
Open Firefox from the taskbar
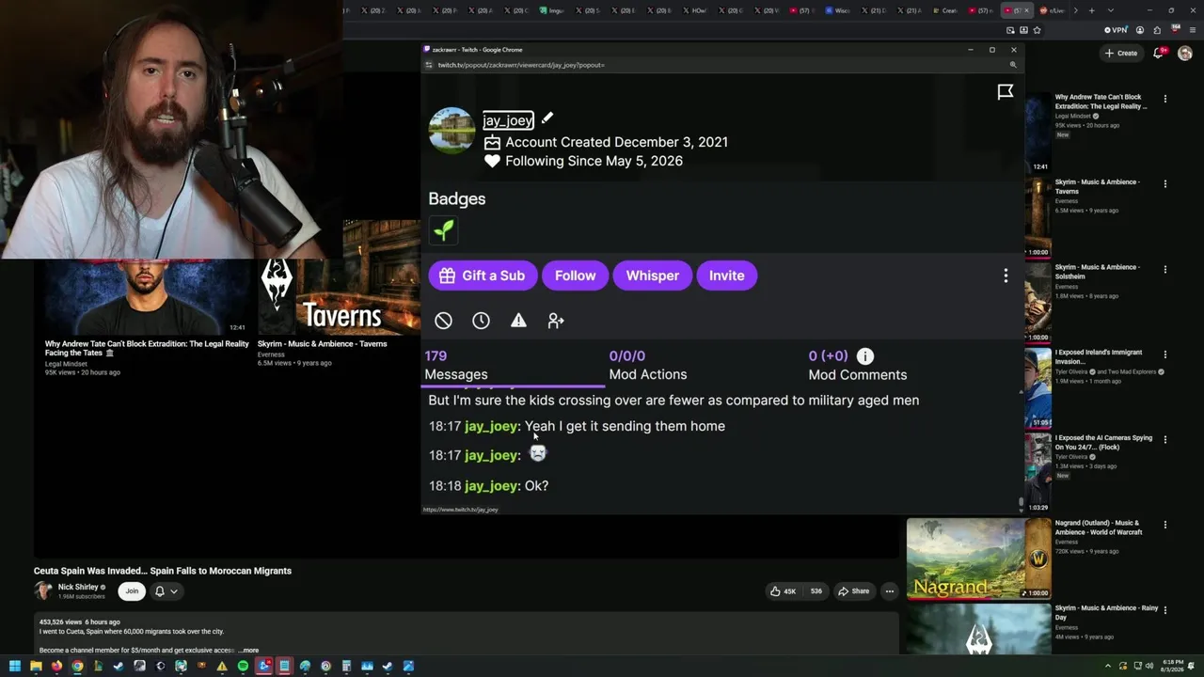tap(56, 667)
